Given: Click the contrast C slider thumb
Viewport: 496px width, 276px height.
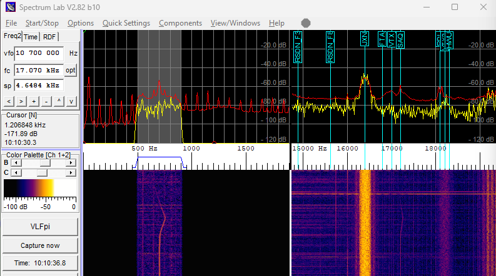Looking at the screenshot, I should point(42,173).
